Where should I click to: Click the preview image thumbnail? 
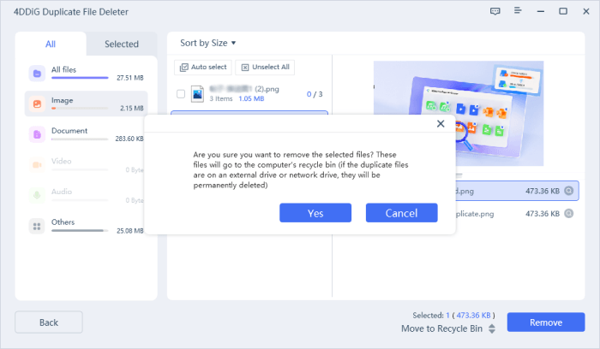click(459, 114)
